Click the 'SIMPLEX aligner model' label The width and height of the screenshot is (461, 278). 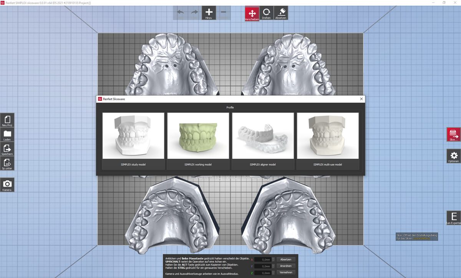click(263, 164)
